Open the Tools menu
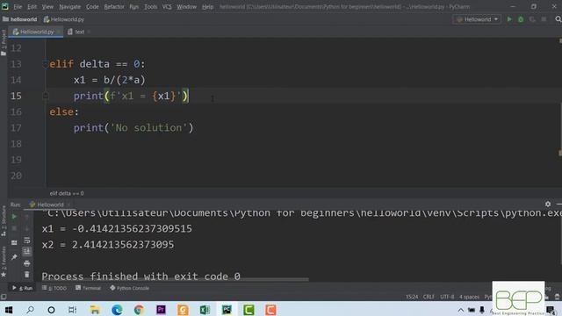The height and width of the screenshot is (316, 562). (x=150, y=7)
